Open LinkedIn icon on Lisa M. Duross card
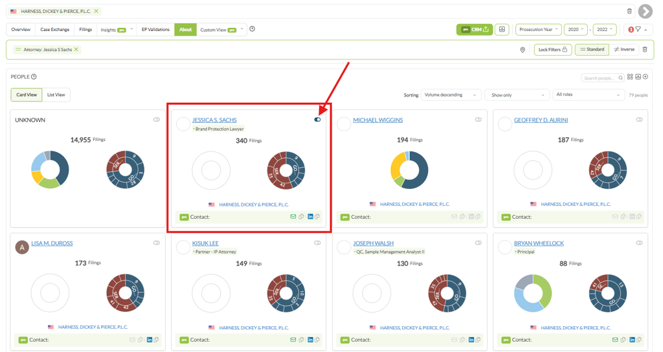This screenshot has height=352, width=663. [150, 340]
